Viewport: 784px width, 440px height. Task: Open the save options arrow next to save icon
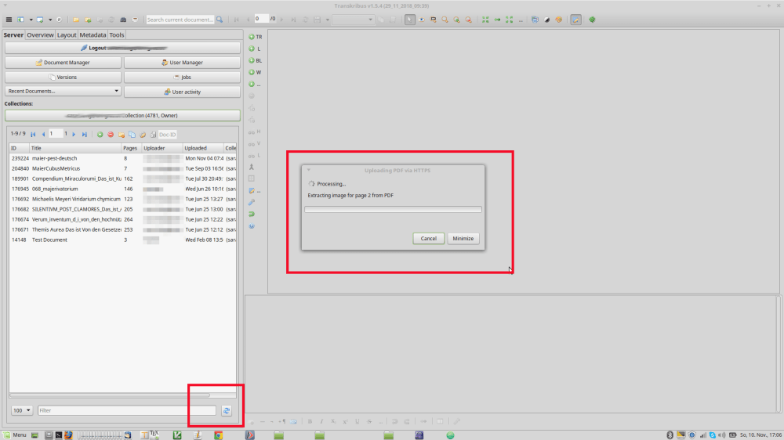point(328,20)
